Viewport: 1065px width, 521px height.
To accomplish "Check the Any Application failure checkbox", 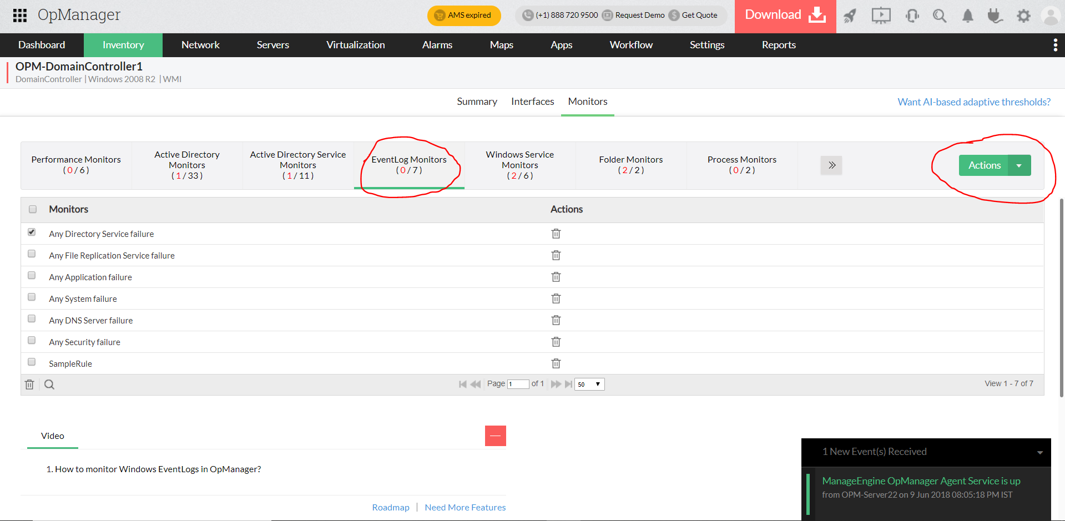I will tap(32, 275).
